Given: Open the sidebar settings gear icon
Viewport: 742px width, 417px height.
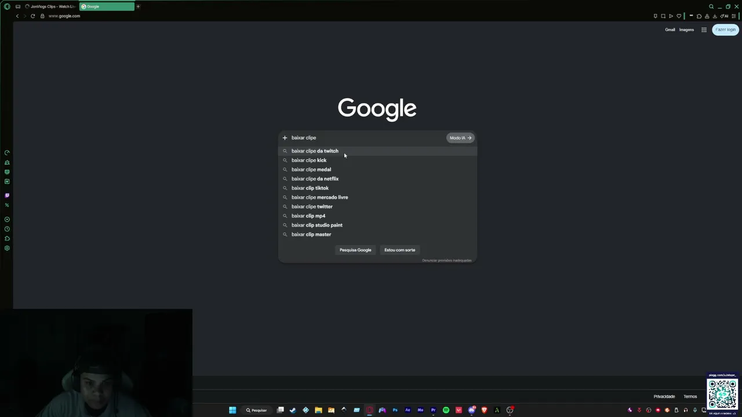Looking at the screenshot, I should point(7,248).
